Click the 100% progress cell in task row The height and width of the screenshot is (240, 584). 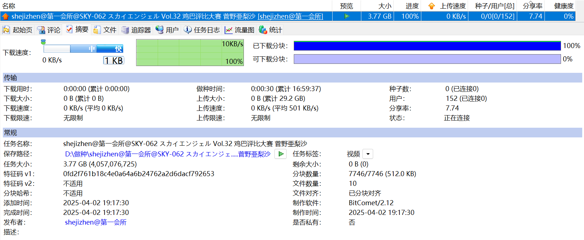pos(410,16)
